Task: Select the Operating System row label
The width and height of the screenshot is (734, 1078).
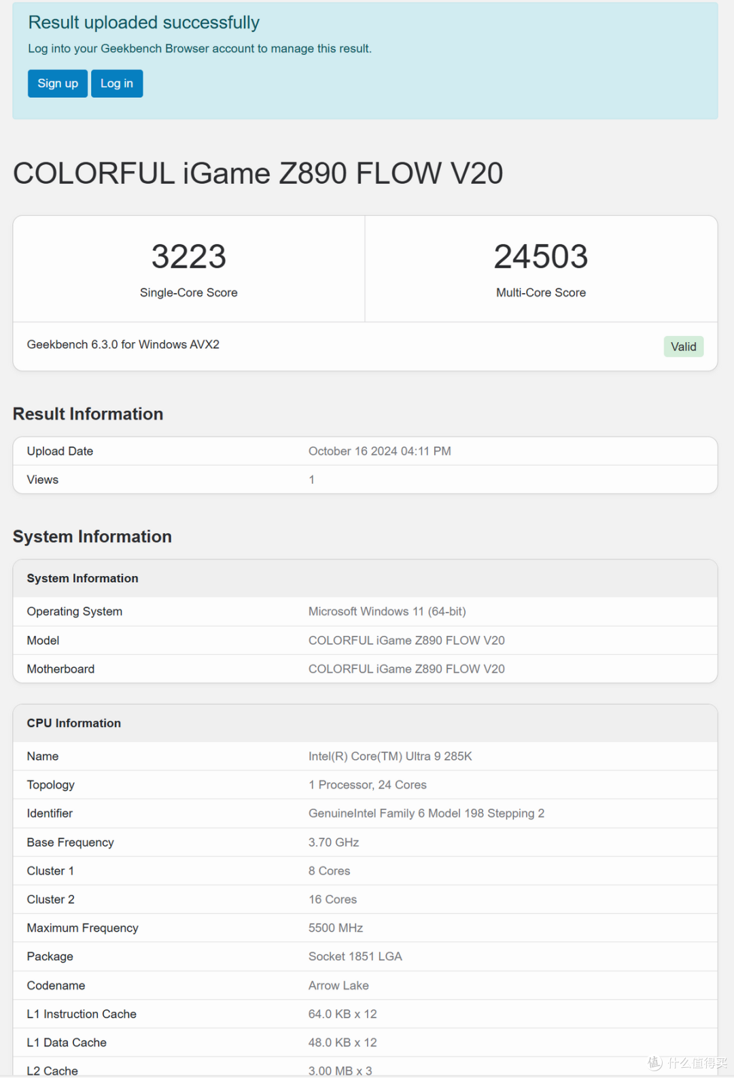Action: 75,611
